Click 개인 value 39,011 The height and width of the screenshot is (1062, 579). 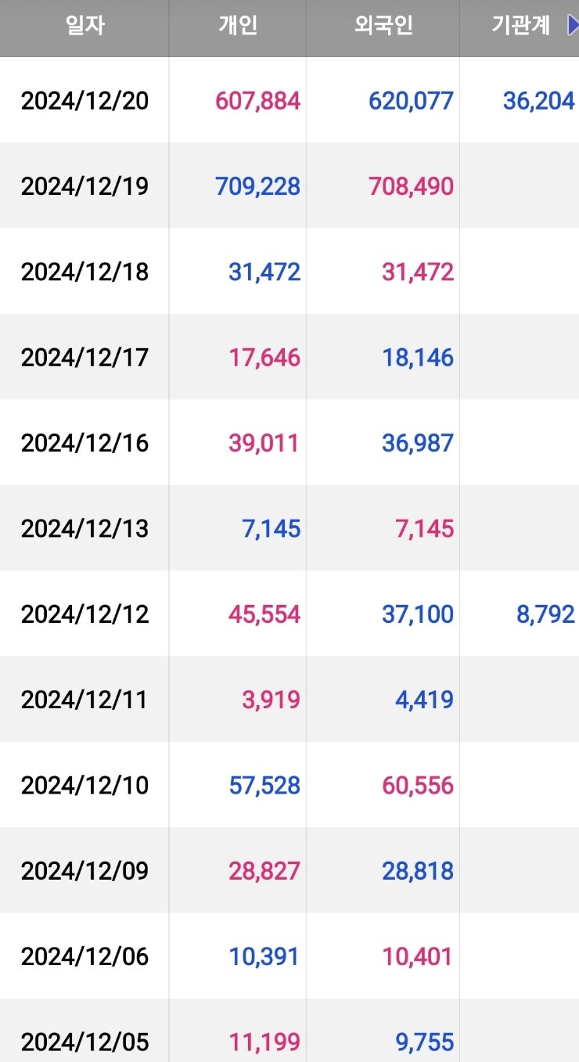pyautogui.click(x=264, y=443)
